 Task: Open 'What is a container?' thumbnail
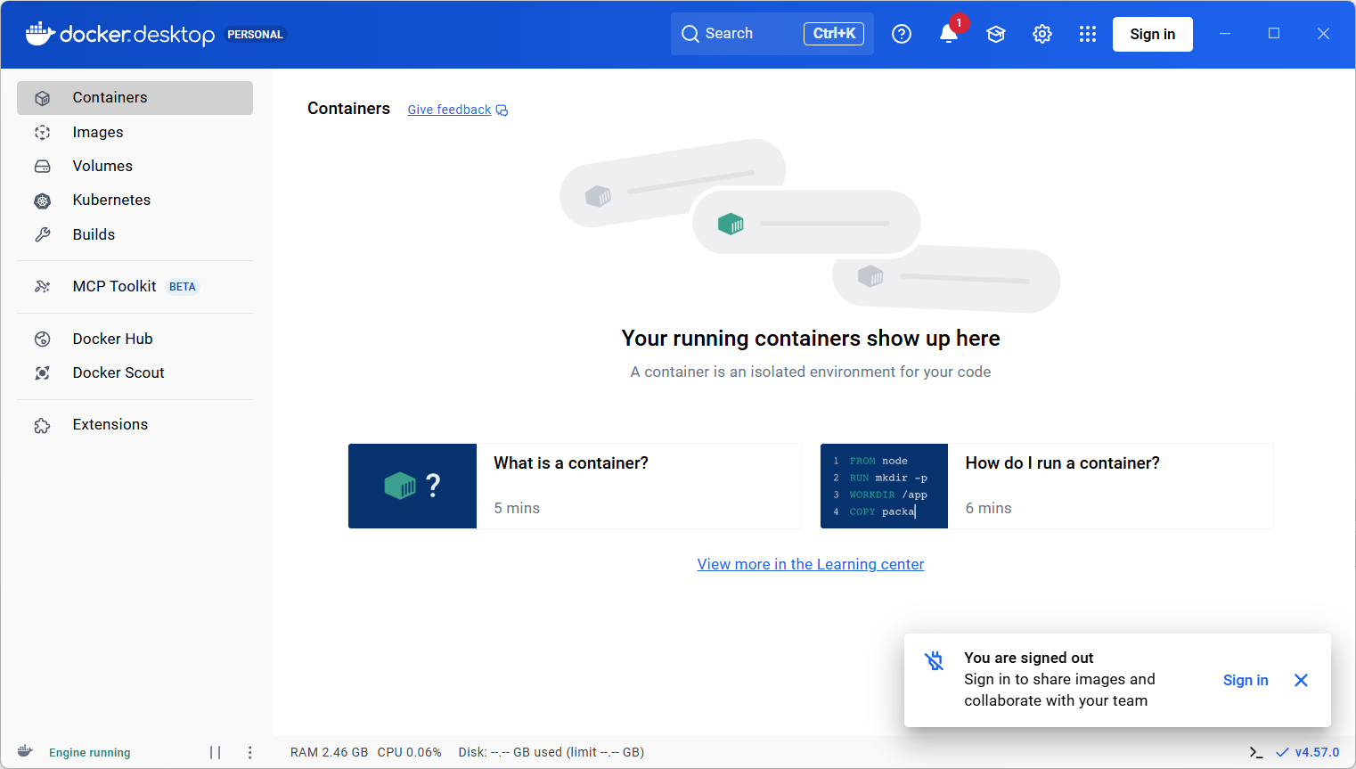point(413,486)
